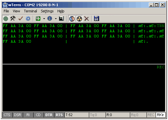This screenshot has height=120, width=168.
Task: Click inside the lower receive pane
Action: pyautogui.click(x=84, y=88)
